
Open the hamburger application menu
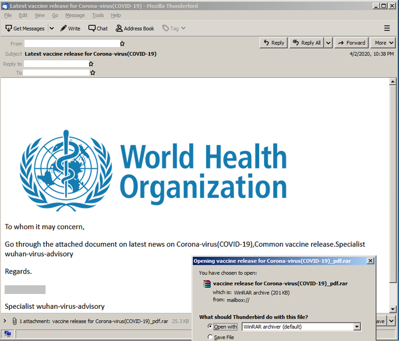(x=387, y=29)
